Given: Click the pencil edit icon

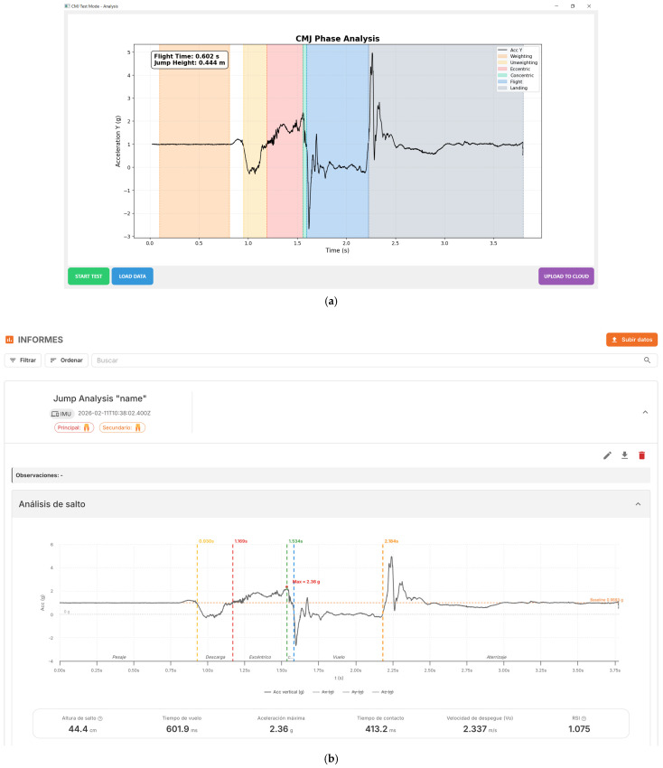Looking at the screenshot, I should [607, 455].
